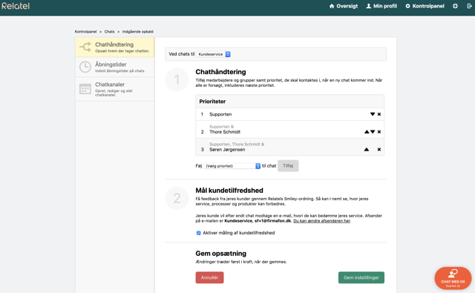
Task: Click the plus circle icon in header
Action: pos(455,6)
